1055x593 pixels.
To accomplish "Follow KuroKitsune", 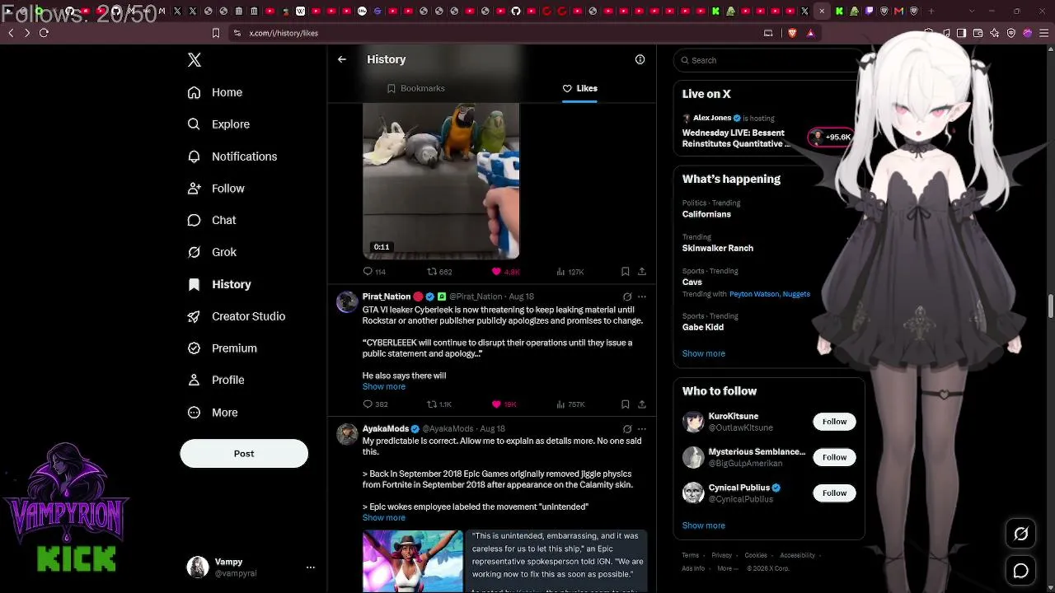I will 834,422.
